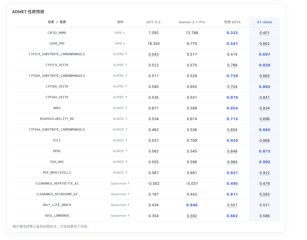Select the CYP2C9_SUBSTRATE_CARBONMANGELS task name
The height and width of the screenshot is (240, 307).
(57, 54)
